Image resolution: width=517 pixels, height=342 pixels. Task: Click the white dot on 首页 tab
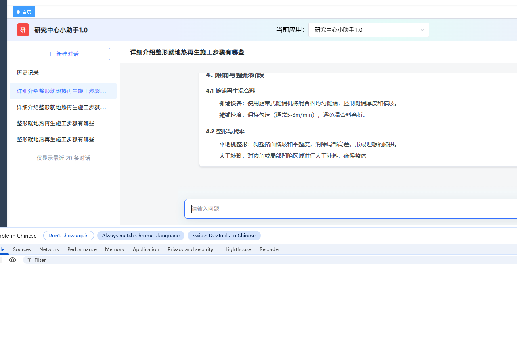click(x=18, y=12)
